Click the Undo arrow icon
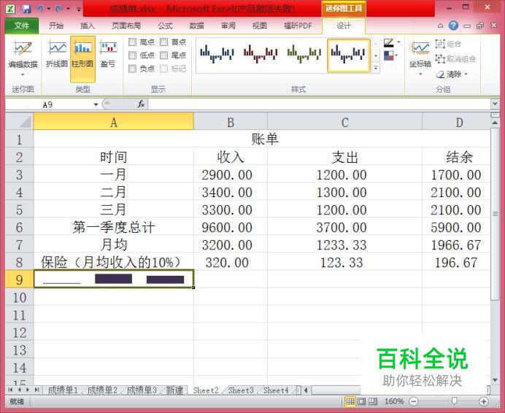 click(x=40, y=8)
